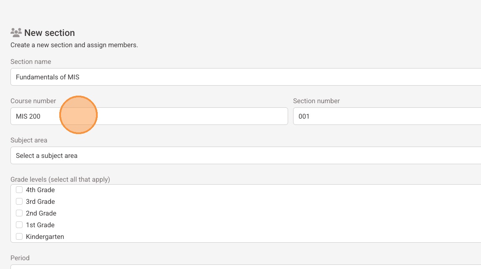The width and height of the screenshot is (481, 269).
Task: Toggle the Kindergarten checkbox
Action: (x=19, y=236)
